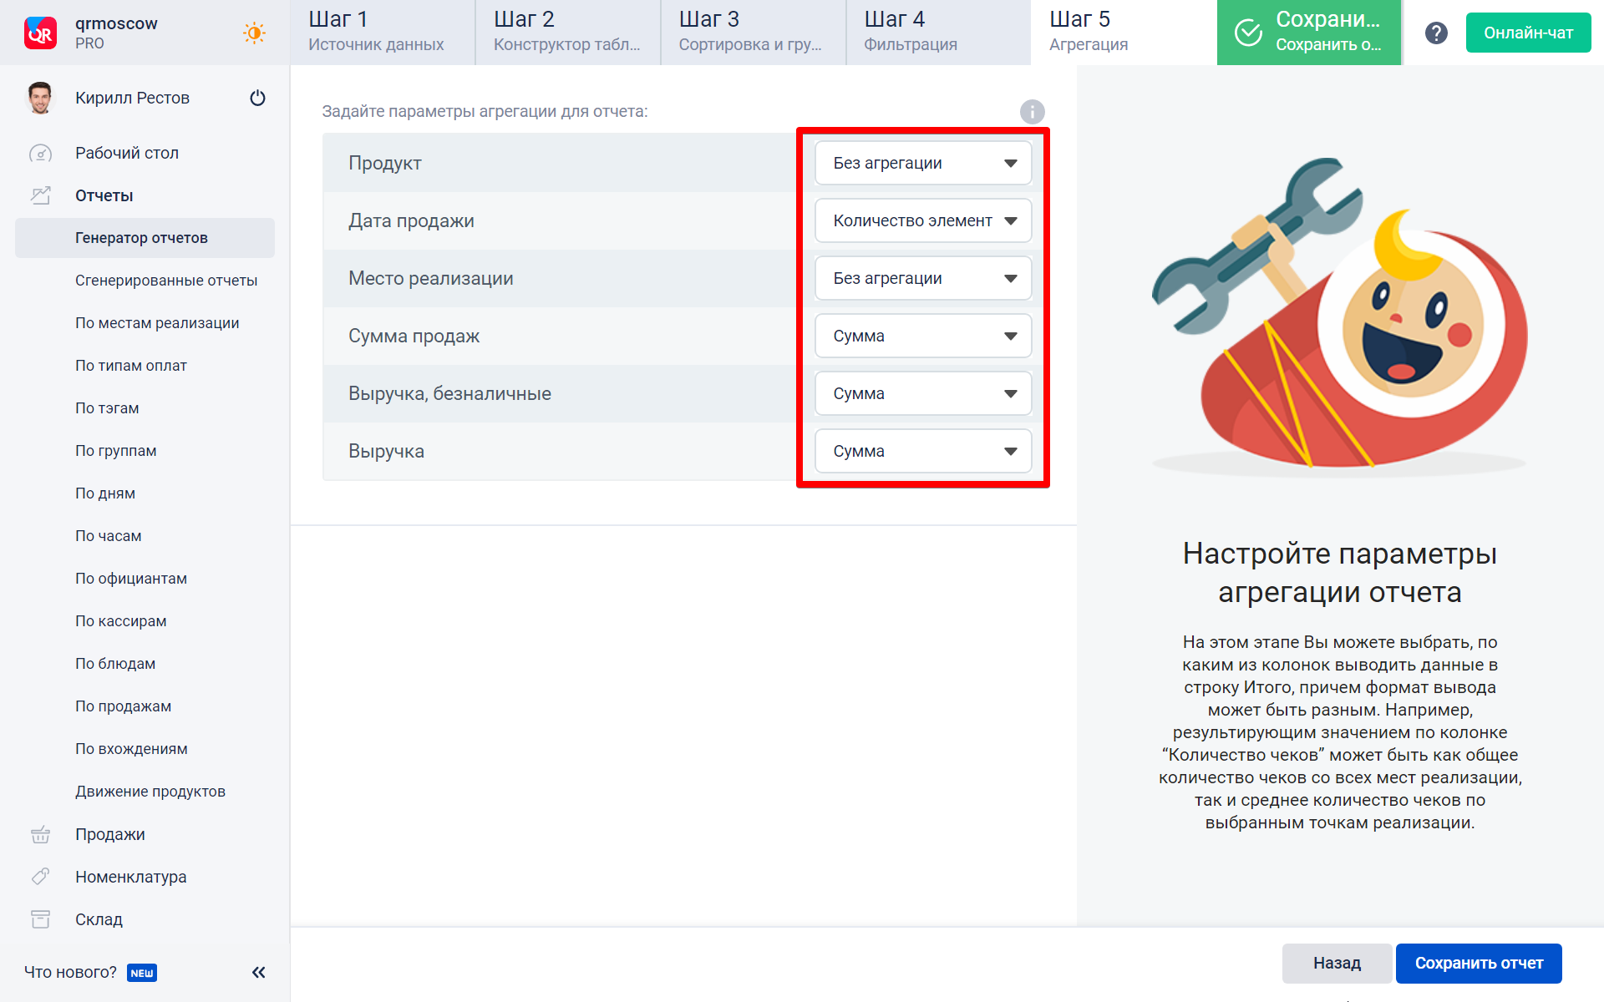1604x1002 pixels.
Task: Go to Шаг 2 Конструктор таблицы tab
Action: (568, 33)
